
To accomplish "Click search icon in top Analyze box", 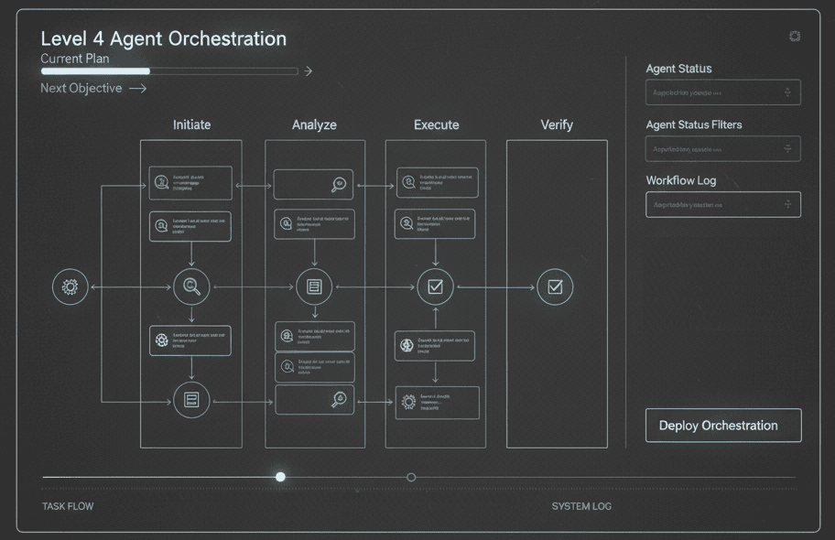I will (338, 184).
